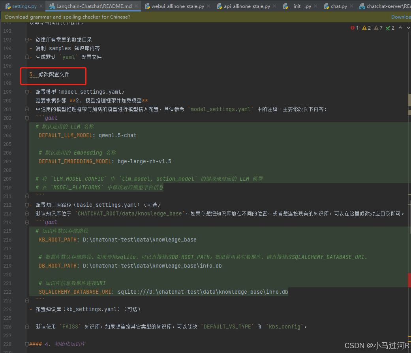
Task: Go to the previous highlighted problem arrow
Action: coord(400,28)
